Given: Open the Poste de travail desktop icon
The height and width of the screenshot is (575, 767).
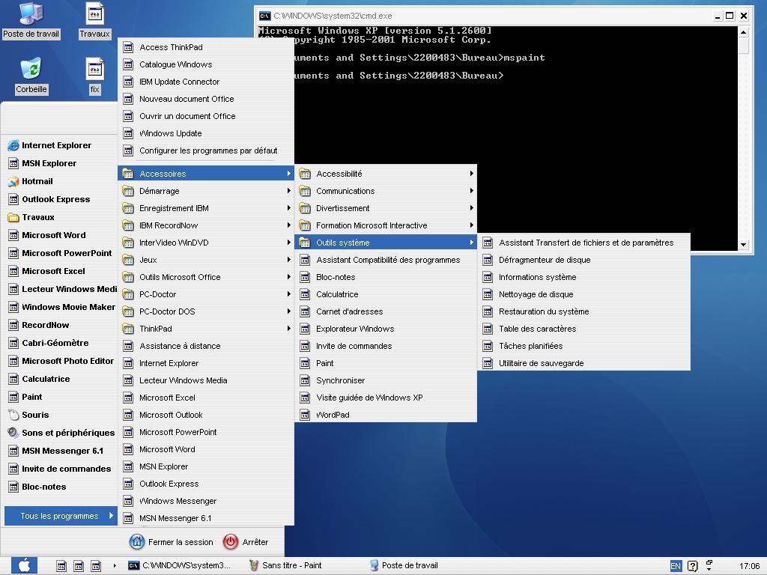Looking at the screenshot, I should (31, 19).
